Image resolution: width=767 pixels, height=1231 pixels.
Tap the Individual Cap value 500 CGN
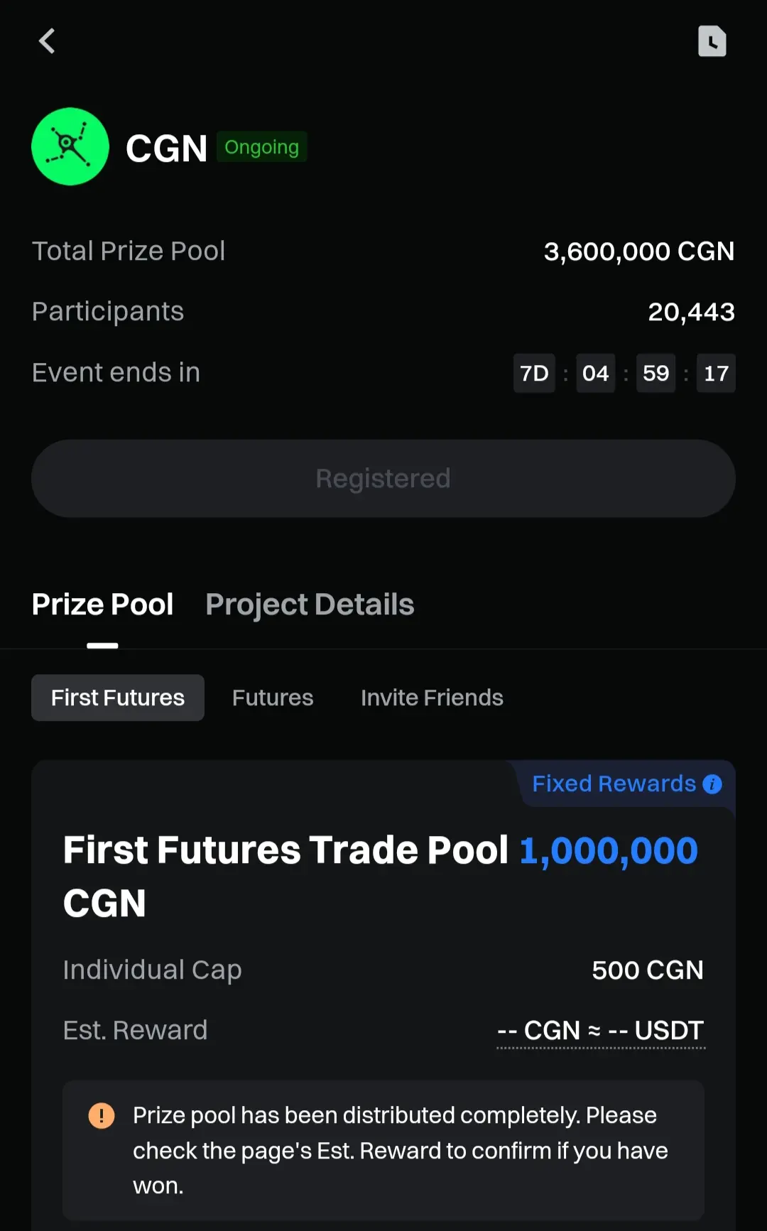(x=647, y=970)
